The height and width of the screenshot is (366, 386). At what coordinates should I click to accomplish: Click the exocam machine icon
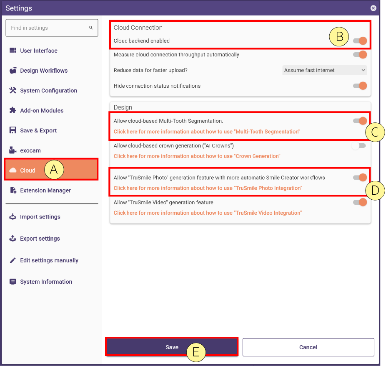(x=13, y=150)
